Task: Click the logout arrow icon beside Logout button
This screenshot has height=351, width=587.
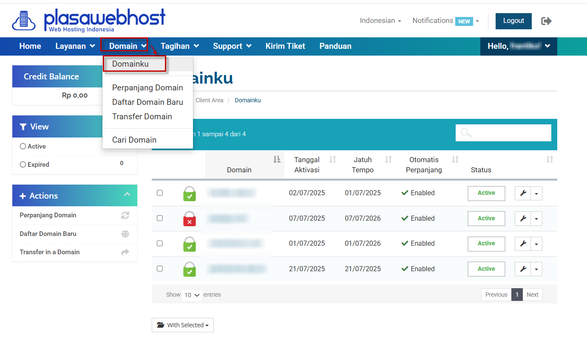Action: click(546, 21)
